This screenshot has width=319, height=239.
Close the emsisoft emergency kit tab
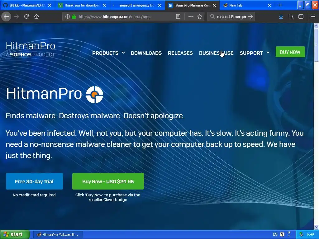[x=159, y=5]
